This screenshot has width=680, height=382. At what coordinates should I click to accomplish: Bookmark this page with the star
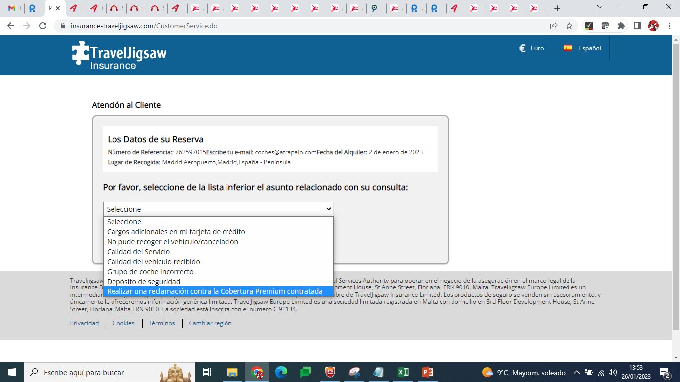[569, 26]
